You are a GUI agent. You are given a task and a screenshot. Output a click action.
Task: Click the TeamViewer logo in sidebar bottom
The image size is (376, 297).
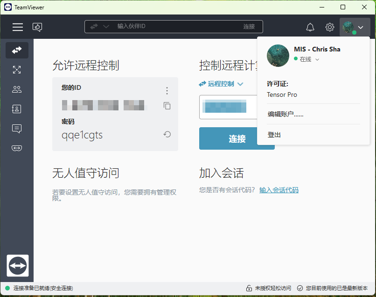(x=18, y=266)
